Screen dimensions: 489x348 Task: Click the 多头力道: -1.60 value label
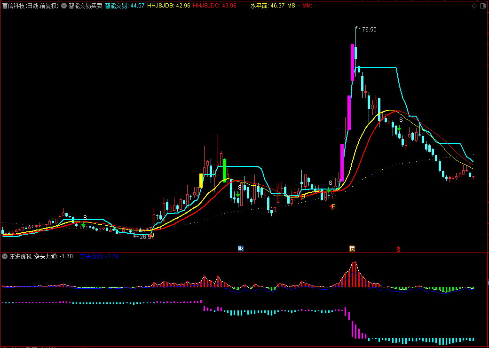[53, 256]
